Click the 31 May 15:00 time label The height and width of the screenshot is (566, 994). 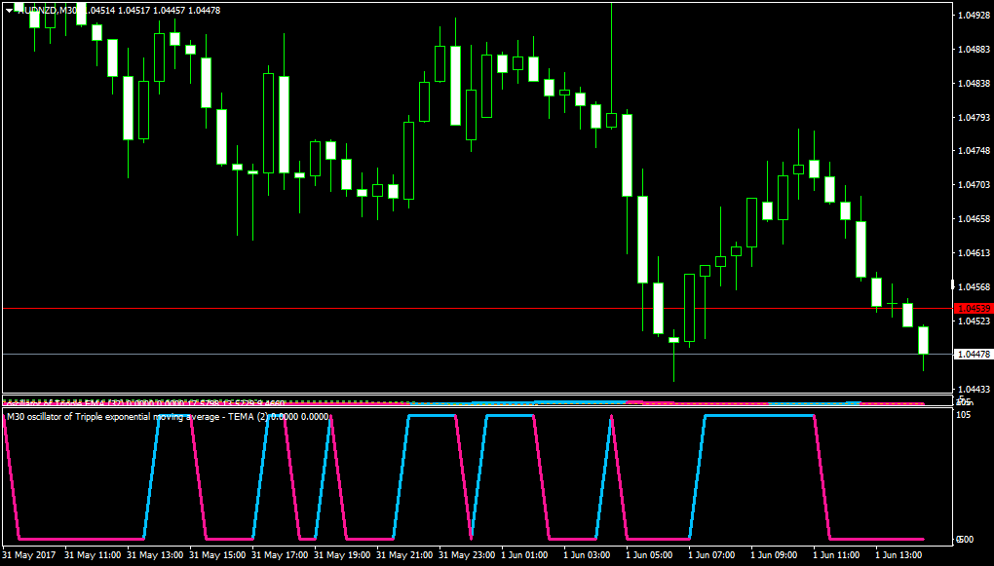pos(217,554)
